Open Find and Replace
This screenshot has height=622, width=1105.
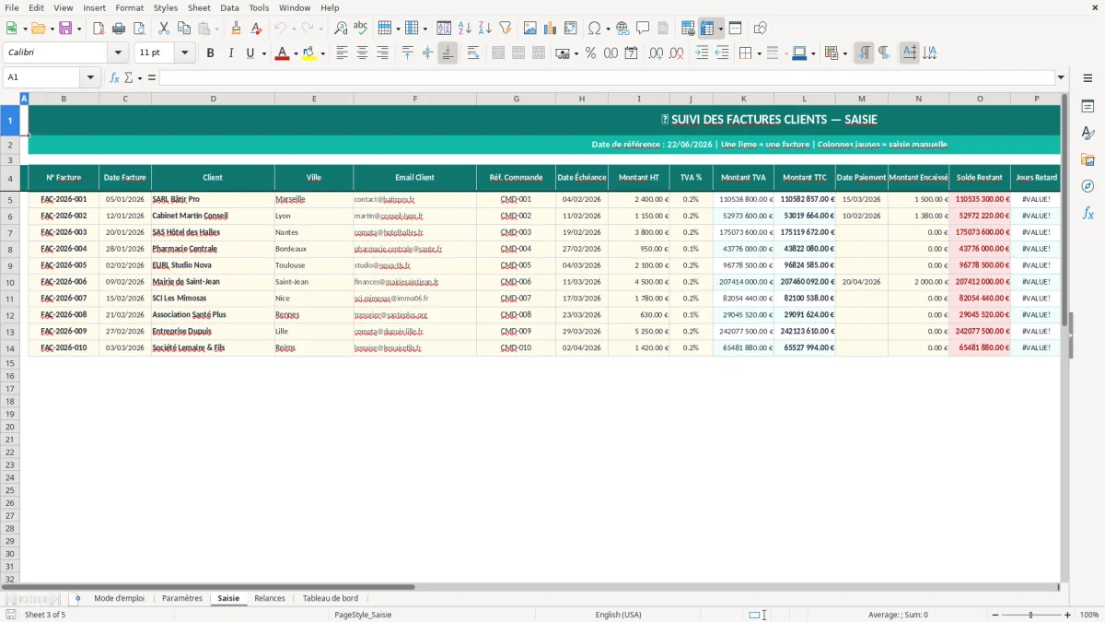click(341, 29)
